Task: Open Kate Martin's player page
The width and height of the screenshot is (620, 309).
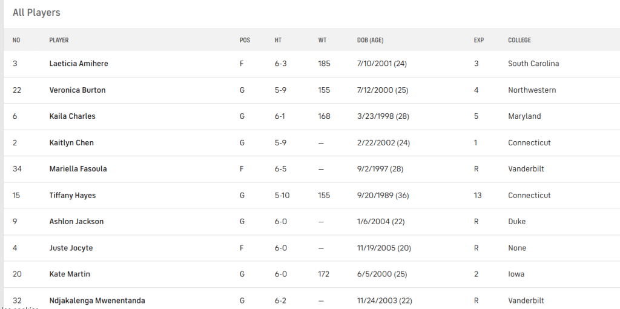Action: tap(70, 274)
